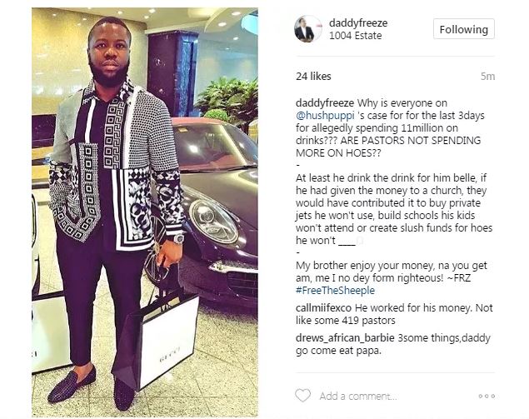Open the post photo of man by car

click(145, 212)
